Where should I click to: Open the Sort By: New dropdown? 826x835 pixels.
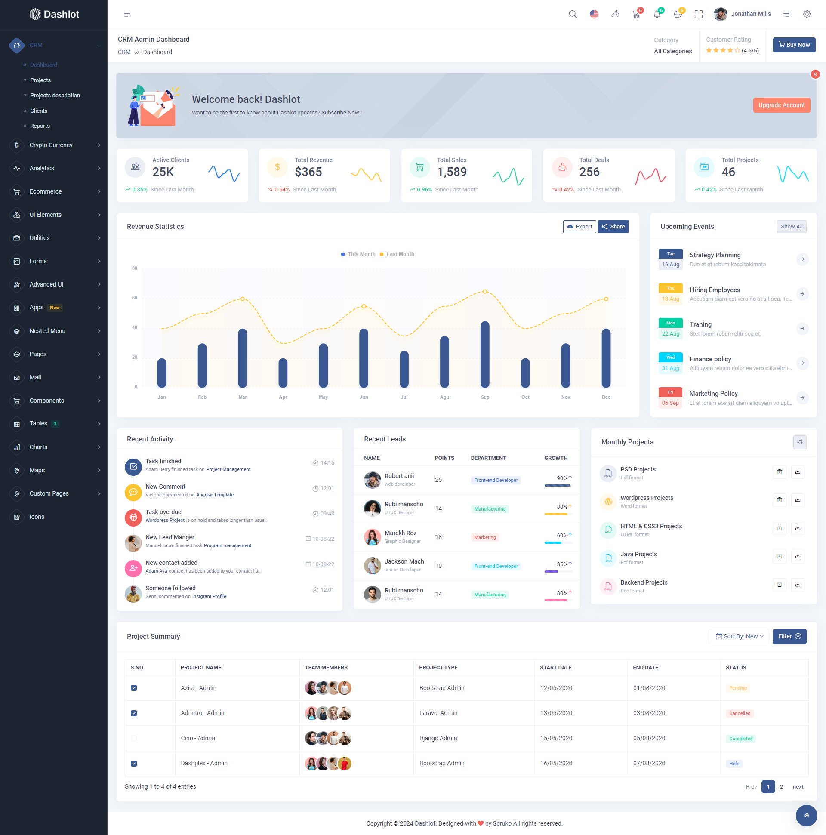click(739, 636)
